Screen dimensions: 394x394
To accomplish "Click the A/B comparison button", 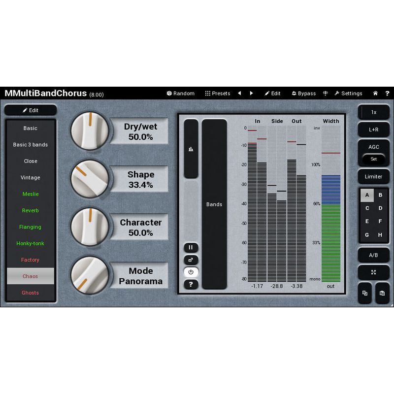I will pos(374,255).
